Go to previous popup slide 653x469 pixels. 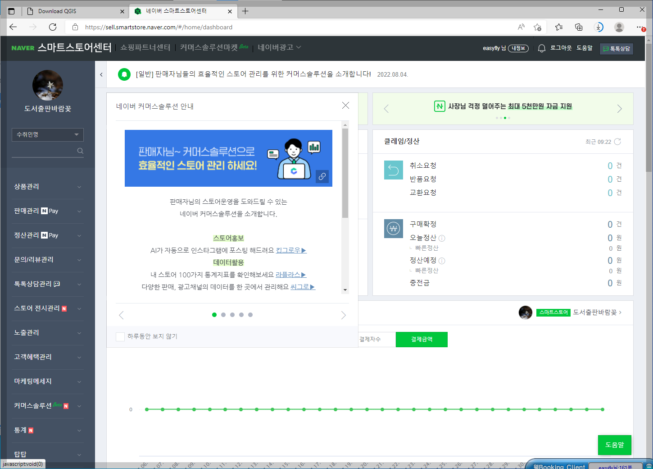click(x=121, y=315)
